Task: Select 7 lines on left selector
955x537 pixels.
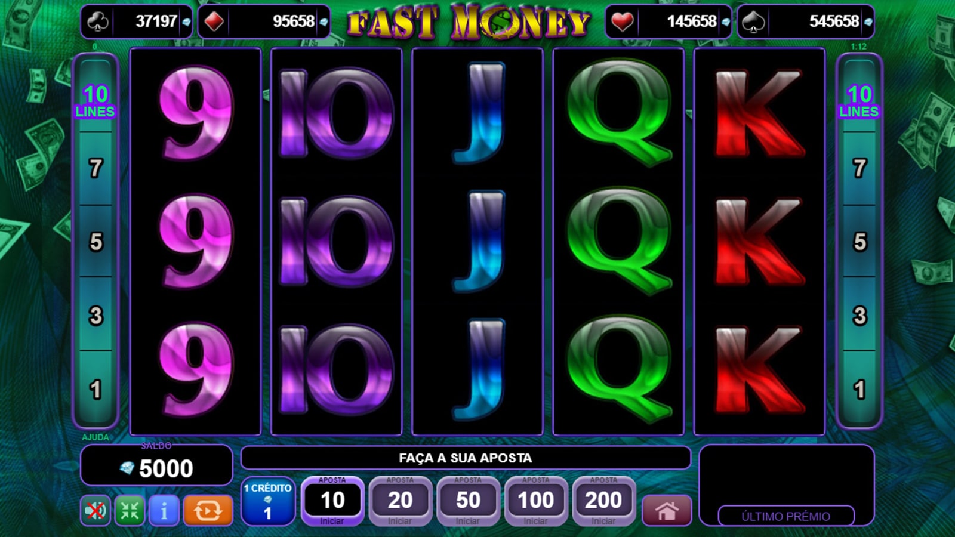Action: point(95,168)
